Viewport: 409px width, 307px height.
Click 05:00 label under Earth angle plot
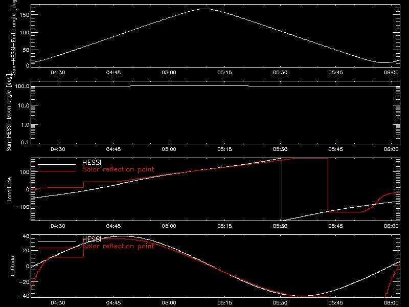pos(169,73)
